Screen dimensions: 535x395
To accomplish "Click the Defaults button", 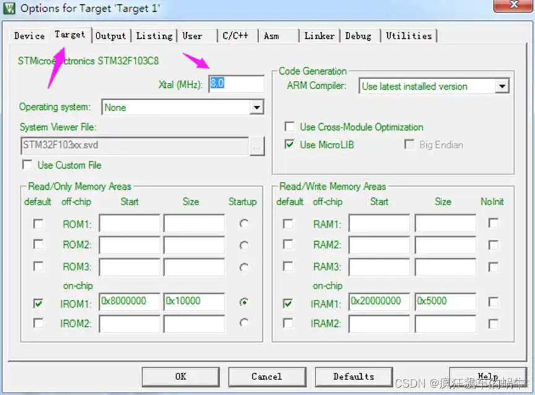I will pos(353,376).
